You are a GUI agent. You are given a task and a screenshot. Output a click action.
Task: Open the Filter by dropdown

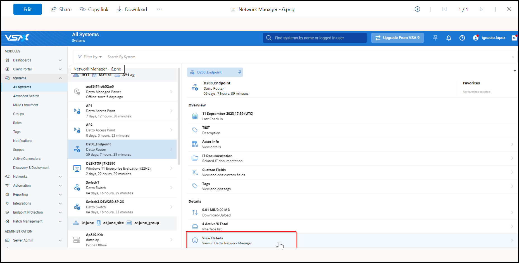coord(90,57)
